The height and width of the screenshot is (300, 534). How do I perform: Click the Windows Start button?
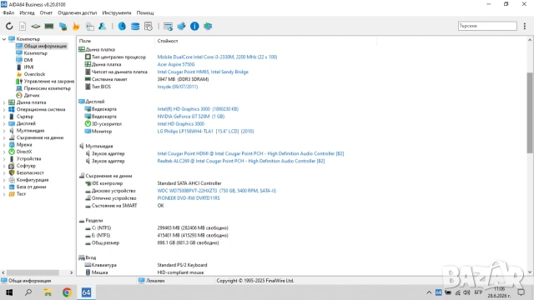coord(9,292)
